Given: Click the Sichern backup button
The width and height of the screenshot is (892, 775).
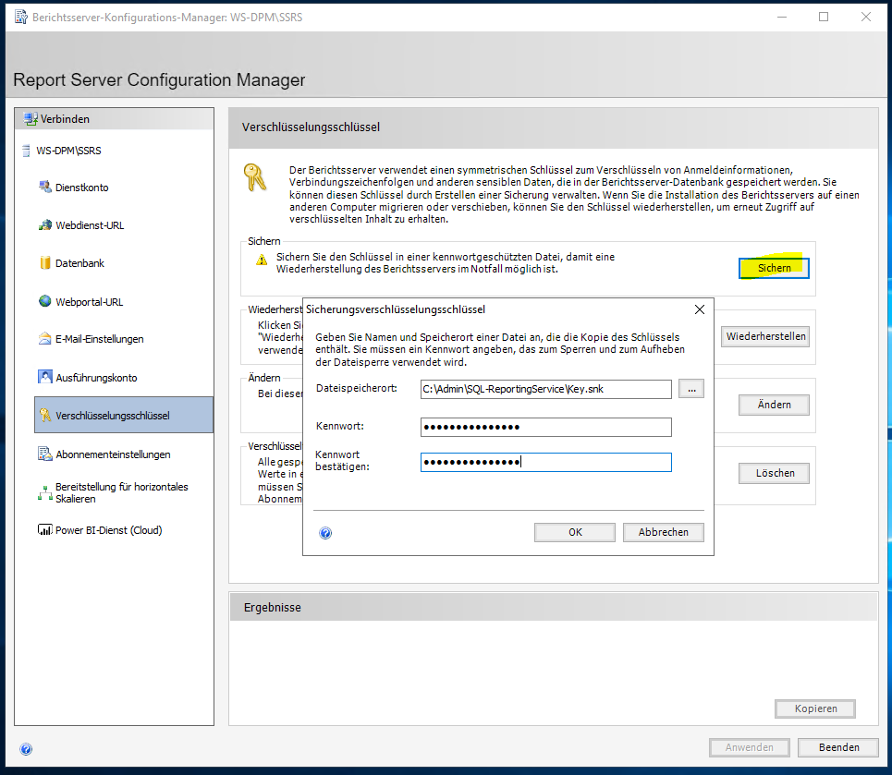Looking at the screenshot, I should click(x=774, y=268).
